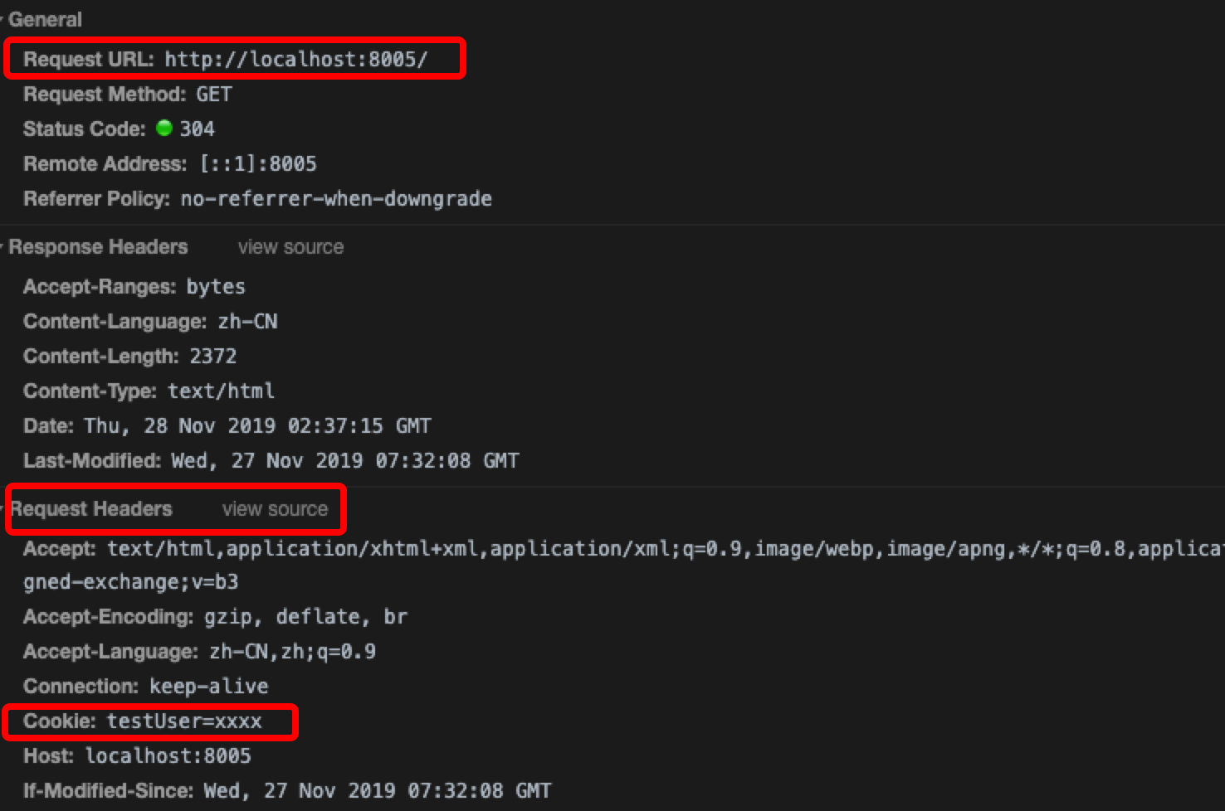Screen dimensions: 1225x811
Task: Click the Cookie testUser=xxxx header
Action: 143,721
